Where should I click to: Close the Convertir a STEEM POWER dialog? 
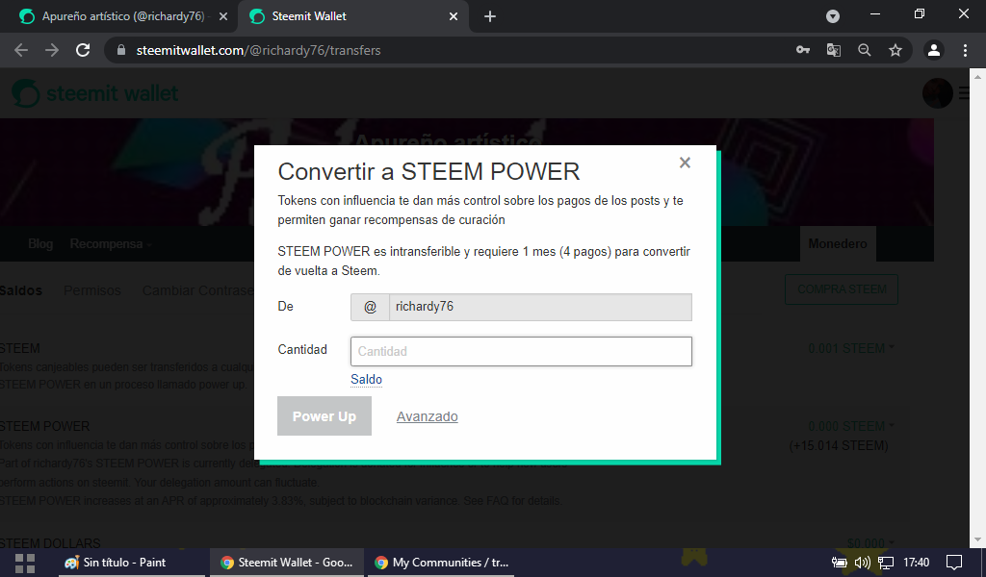coord(685,163)
